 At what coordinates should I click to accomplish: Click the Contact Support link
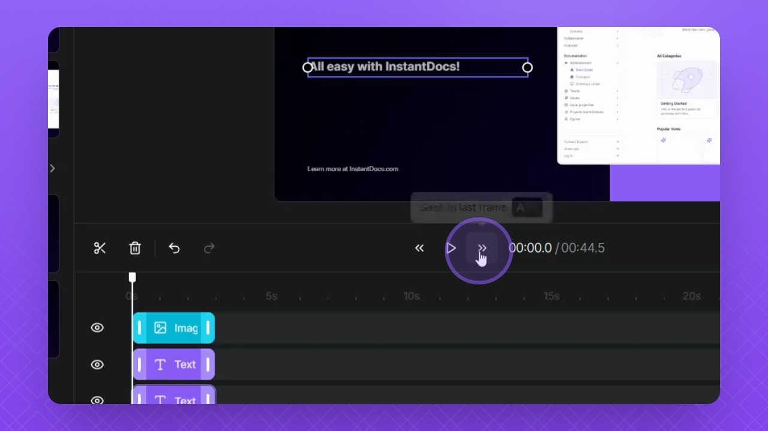coord(576,142)
